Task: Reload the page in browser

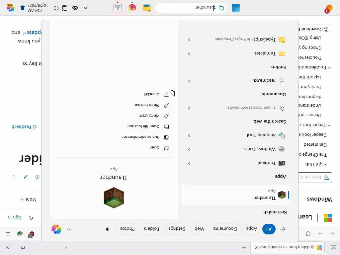Action: coord(308,234)
